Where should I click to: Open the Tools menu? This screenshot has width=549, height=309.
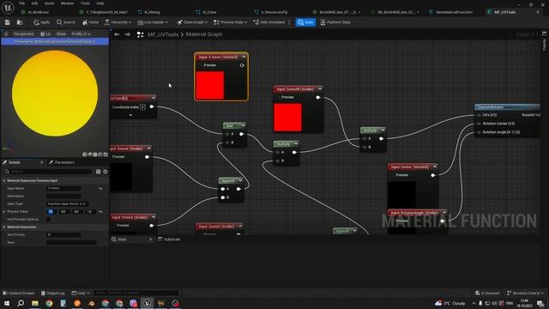tap(85, 3)
